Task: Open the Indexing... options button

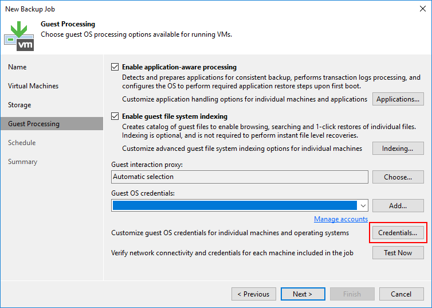Action: [x=398, y=149]
